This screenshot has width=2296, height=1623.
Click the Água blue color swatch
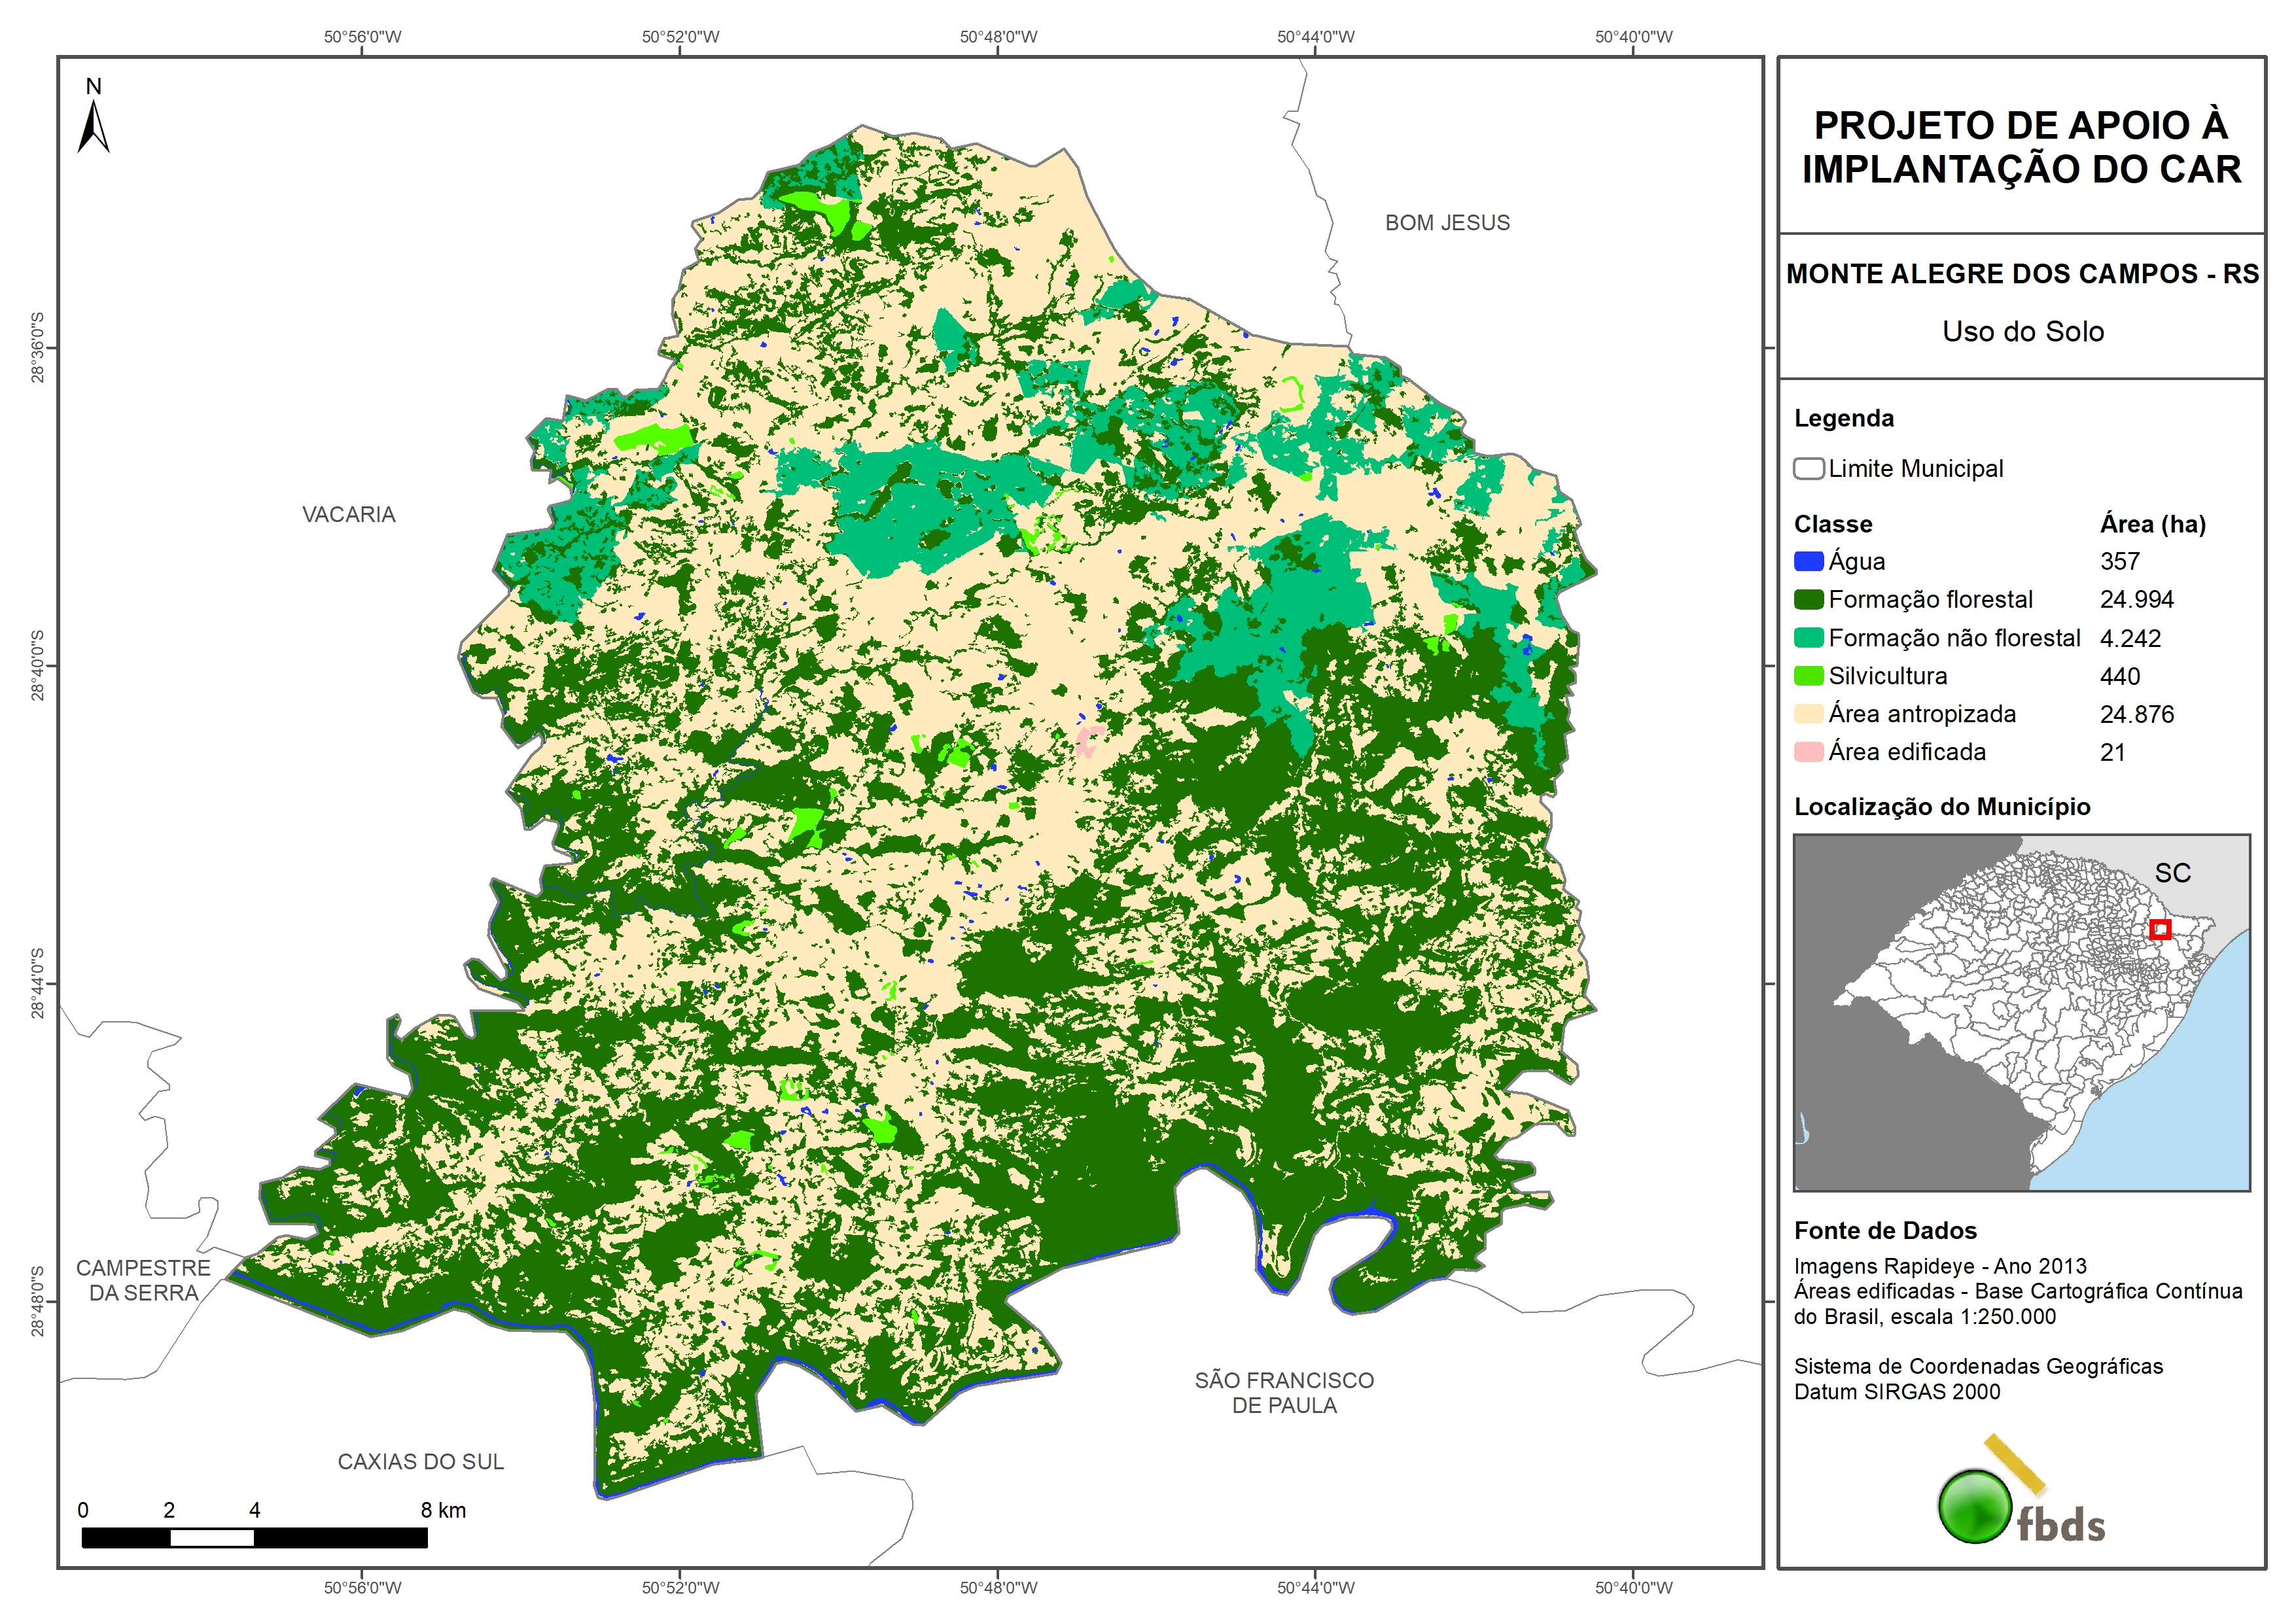pos(1808,562)
